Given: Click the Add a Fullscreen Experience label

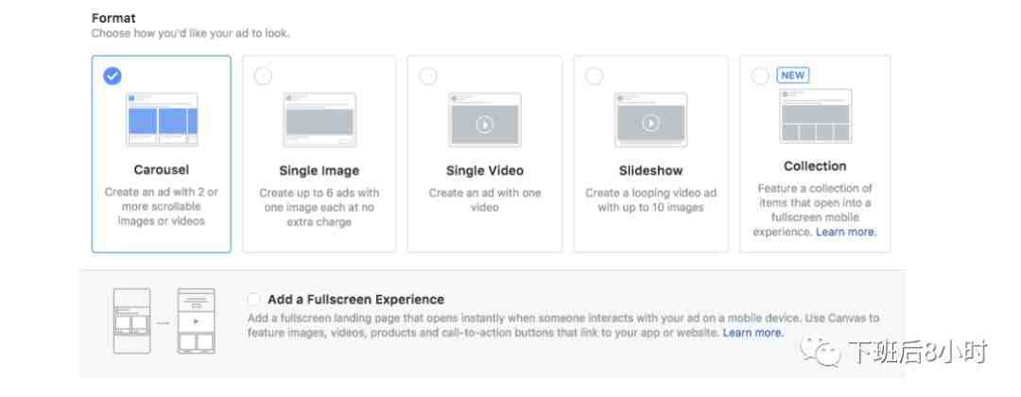Looking at the screenshot, I should (355, 300).
